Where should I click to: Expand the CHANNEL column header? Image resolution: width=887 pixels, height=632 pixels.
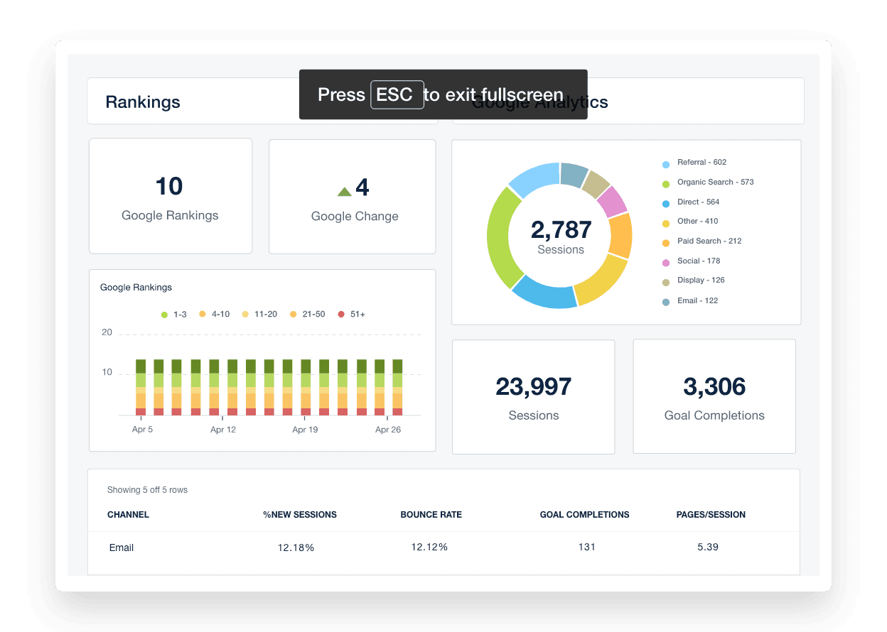128,515
